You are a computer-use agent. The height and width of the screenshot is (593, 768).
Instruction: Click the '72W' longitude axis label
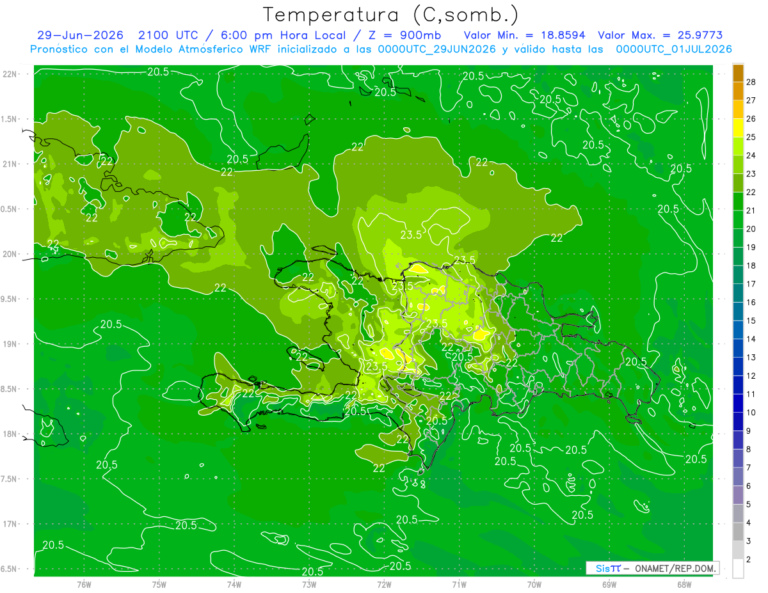click(x=384, y=585)
